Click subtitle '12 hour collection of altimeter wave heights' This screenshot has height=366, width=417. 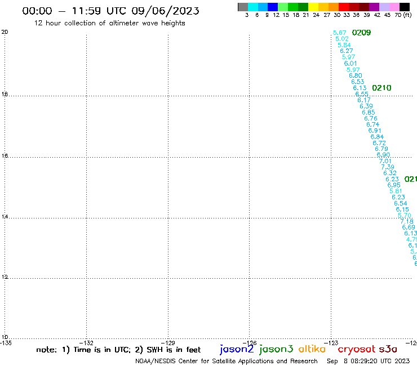[x=109, y=23]
